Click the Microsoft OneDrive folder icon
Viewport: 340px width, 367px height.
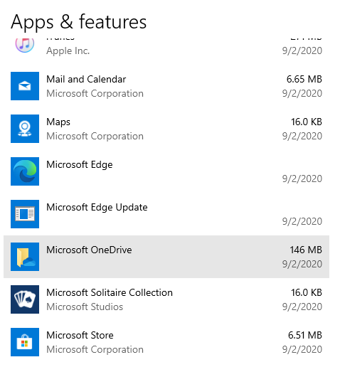click(x=25, y=257)
